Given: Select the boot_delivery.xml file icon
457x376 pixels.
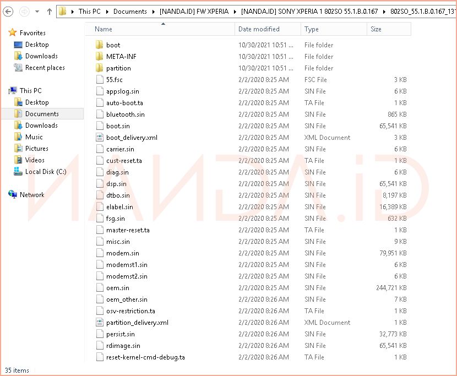Looking at the screenshot, I should click(99, 138).
